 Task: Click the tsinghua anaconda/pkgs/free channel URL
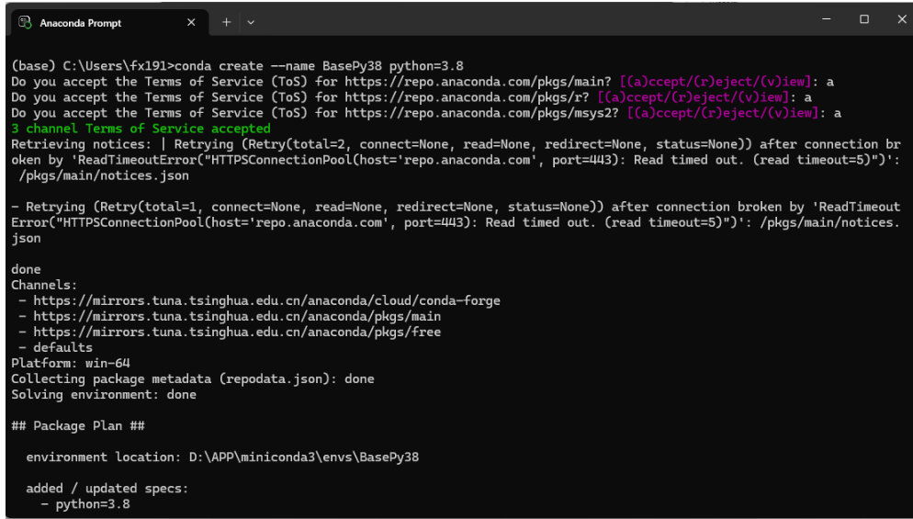[237, 332]
